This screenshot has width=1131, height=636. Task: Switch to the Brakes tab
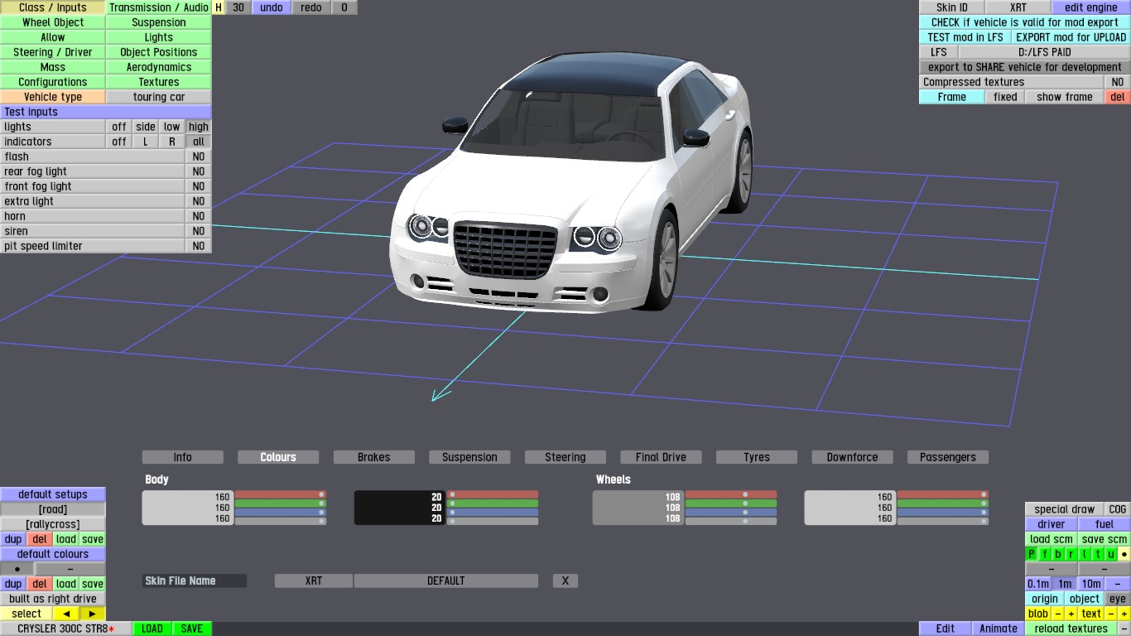pos(374,457)
